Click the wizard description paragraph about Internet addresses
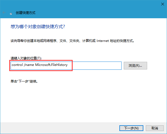 (72, 41)
